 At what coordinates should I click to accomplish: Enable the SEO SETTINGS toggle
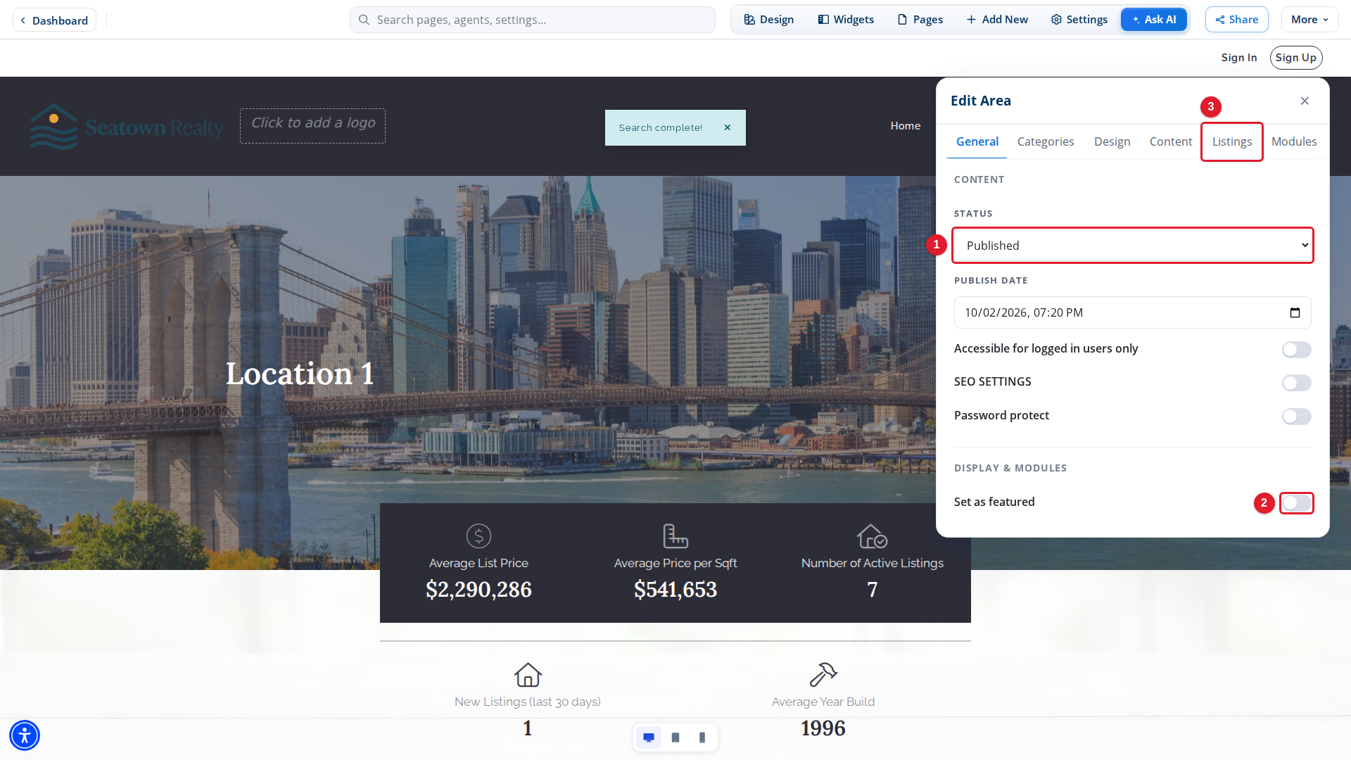pyautogui.click(x=1296, y=383)
